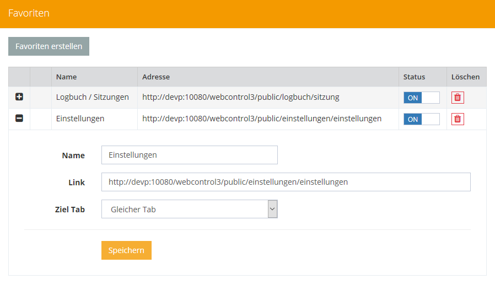
Task: Click the Name column header
Action: pos(67,77)
